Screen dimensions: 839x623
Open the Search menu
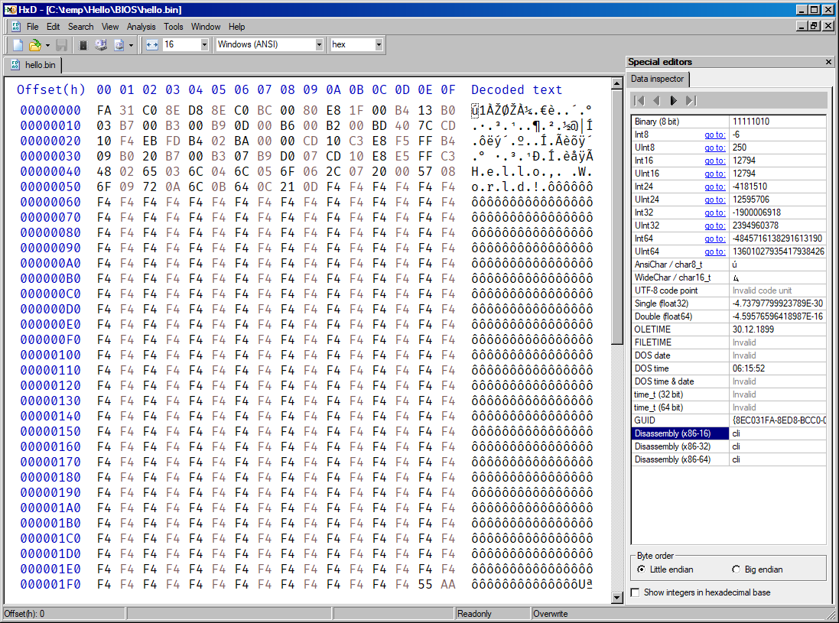81,27
